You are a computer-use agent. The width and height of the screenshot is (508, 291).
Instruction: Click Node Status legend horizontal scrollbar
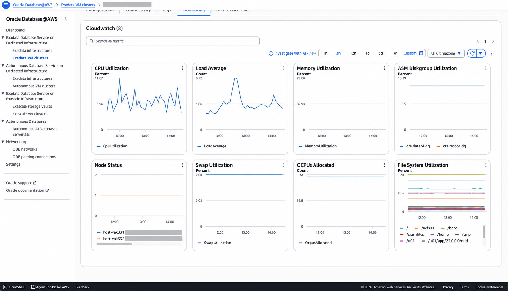pyautogui.click(x=114, y=244)
